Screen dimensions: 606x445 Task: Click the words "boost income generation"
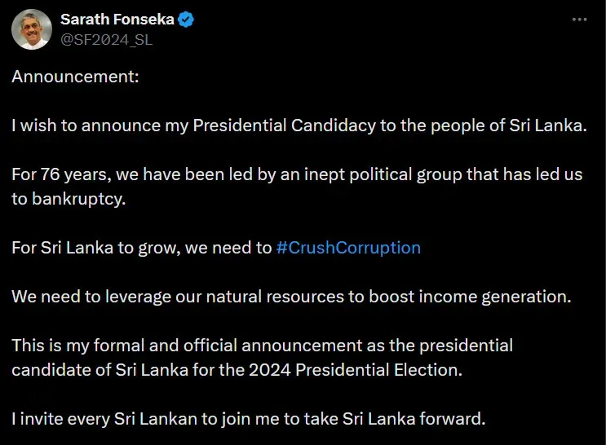click(x=469, y=297)
